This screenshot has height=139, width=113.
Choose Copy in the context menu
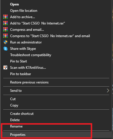14,105
